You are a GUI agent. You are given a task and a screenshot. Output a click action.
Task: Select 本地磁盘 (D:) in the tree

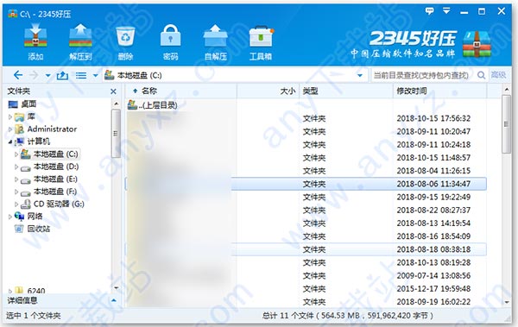click(49, 167)
